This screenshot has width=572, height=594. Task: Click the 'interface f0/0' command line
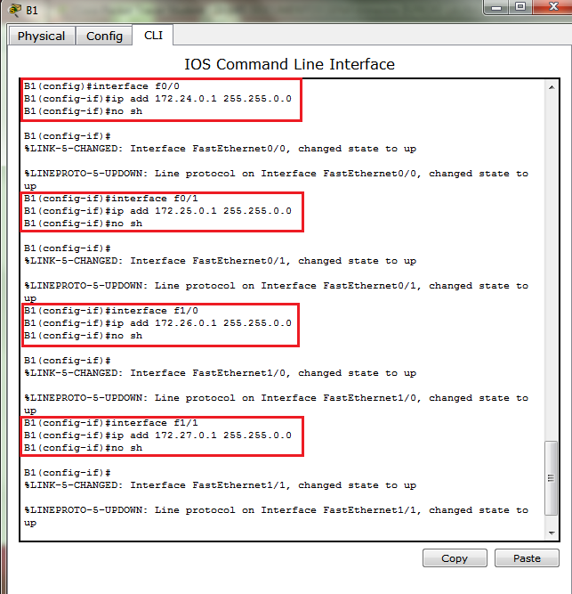click(x=101, y=86)
